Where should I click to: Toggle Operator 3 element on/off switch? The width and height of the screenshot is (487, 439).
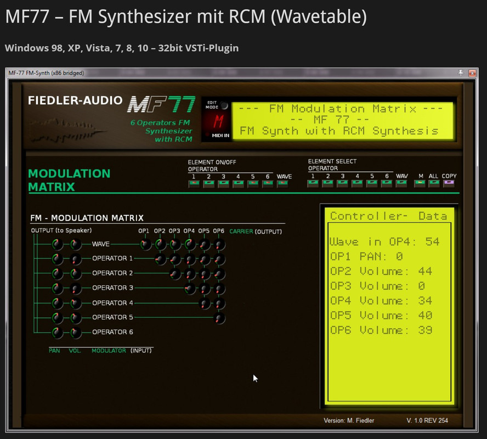pos(223,184)
